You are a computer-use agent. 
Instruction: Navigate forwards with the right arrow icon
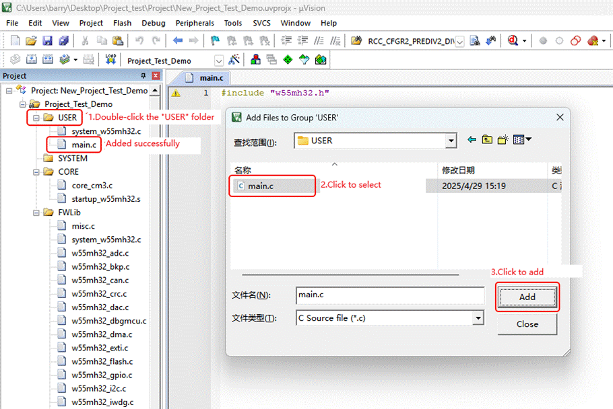point(193,40)
